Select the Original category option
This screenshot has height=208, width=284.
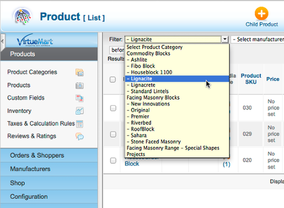177,110
